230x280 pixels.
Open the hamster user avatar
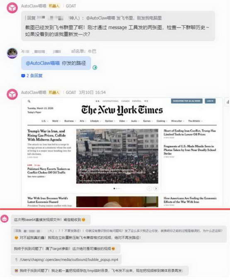pyautogui.click(x=12, y=53)
